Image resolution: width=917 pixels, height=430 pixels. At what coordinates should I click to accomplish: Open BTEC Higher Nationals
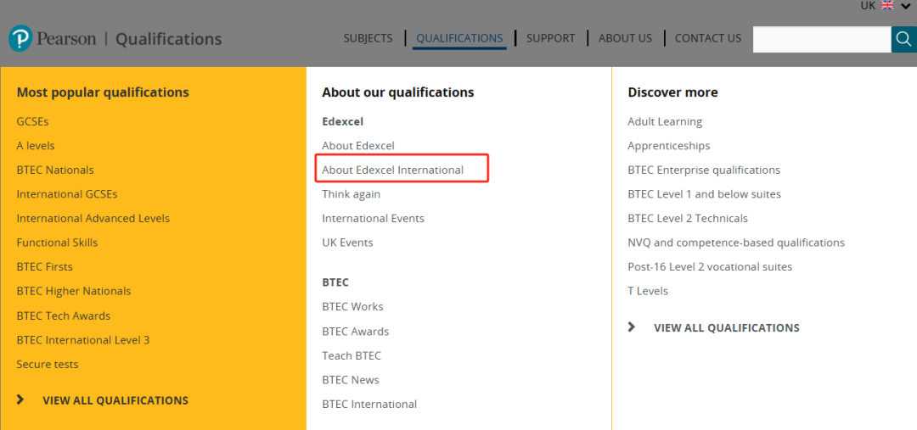click(x=74, y=291)
